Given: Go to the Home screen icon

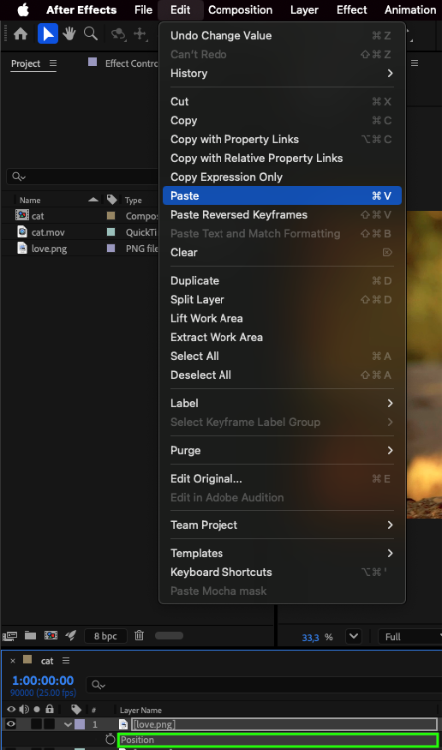Looking at the screenshot, I should tap(21, 34).
